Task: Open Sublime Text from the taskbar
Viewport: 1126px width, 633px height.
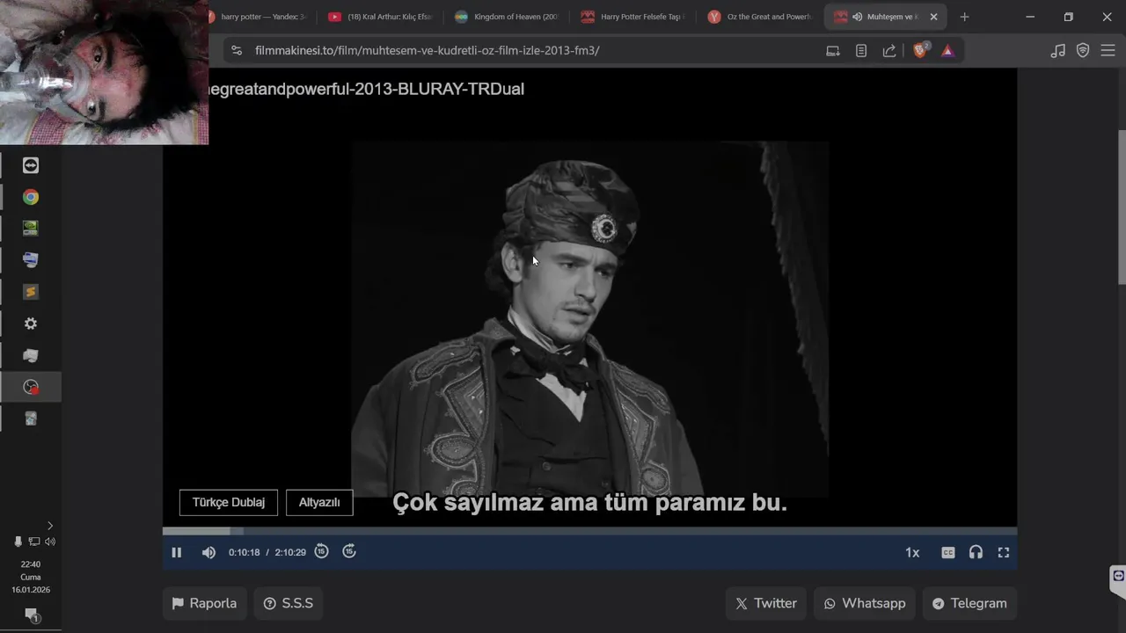Action: point(31,292)
